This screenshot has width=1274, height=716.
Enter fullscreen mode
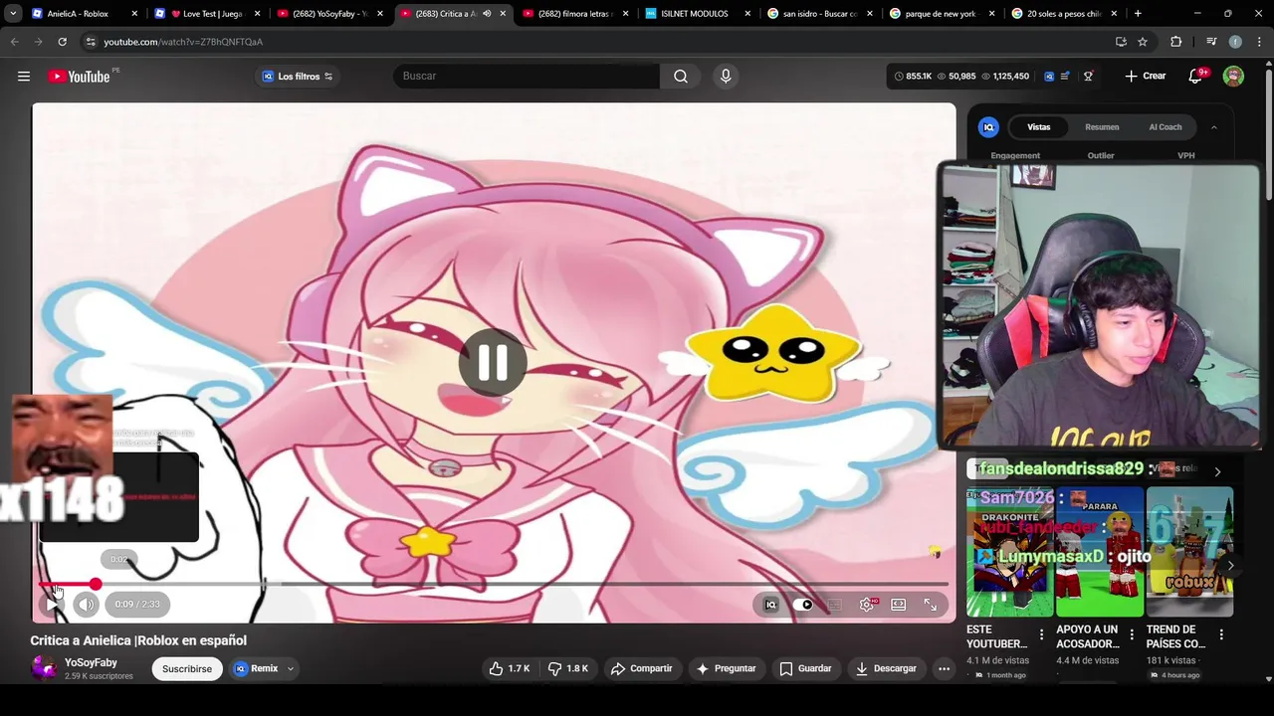[x=931, y=604]
